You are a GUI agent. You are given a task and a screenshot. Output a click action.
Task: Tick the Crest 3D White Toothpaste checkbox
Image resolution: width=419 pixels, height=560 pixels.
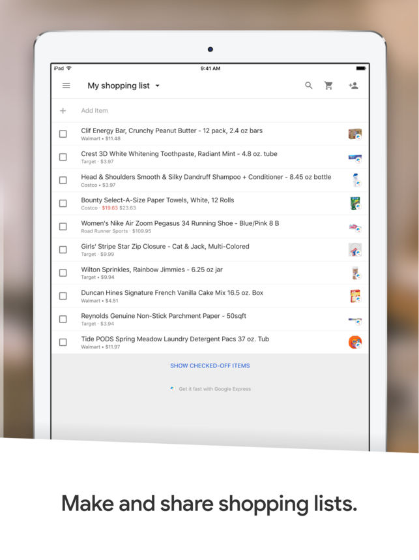pyautogui.click(x=63, y=157)
